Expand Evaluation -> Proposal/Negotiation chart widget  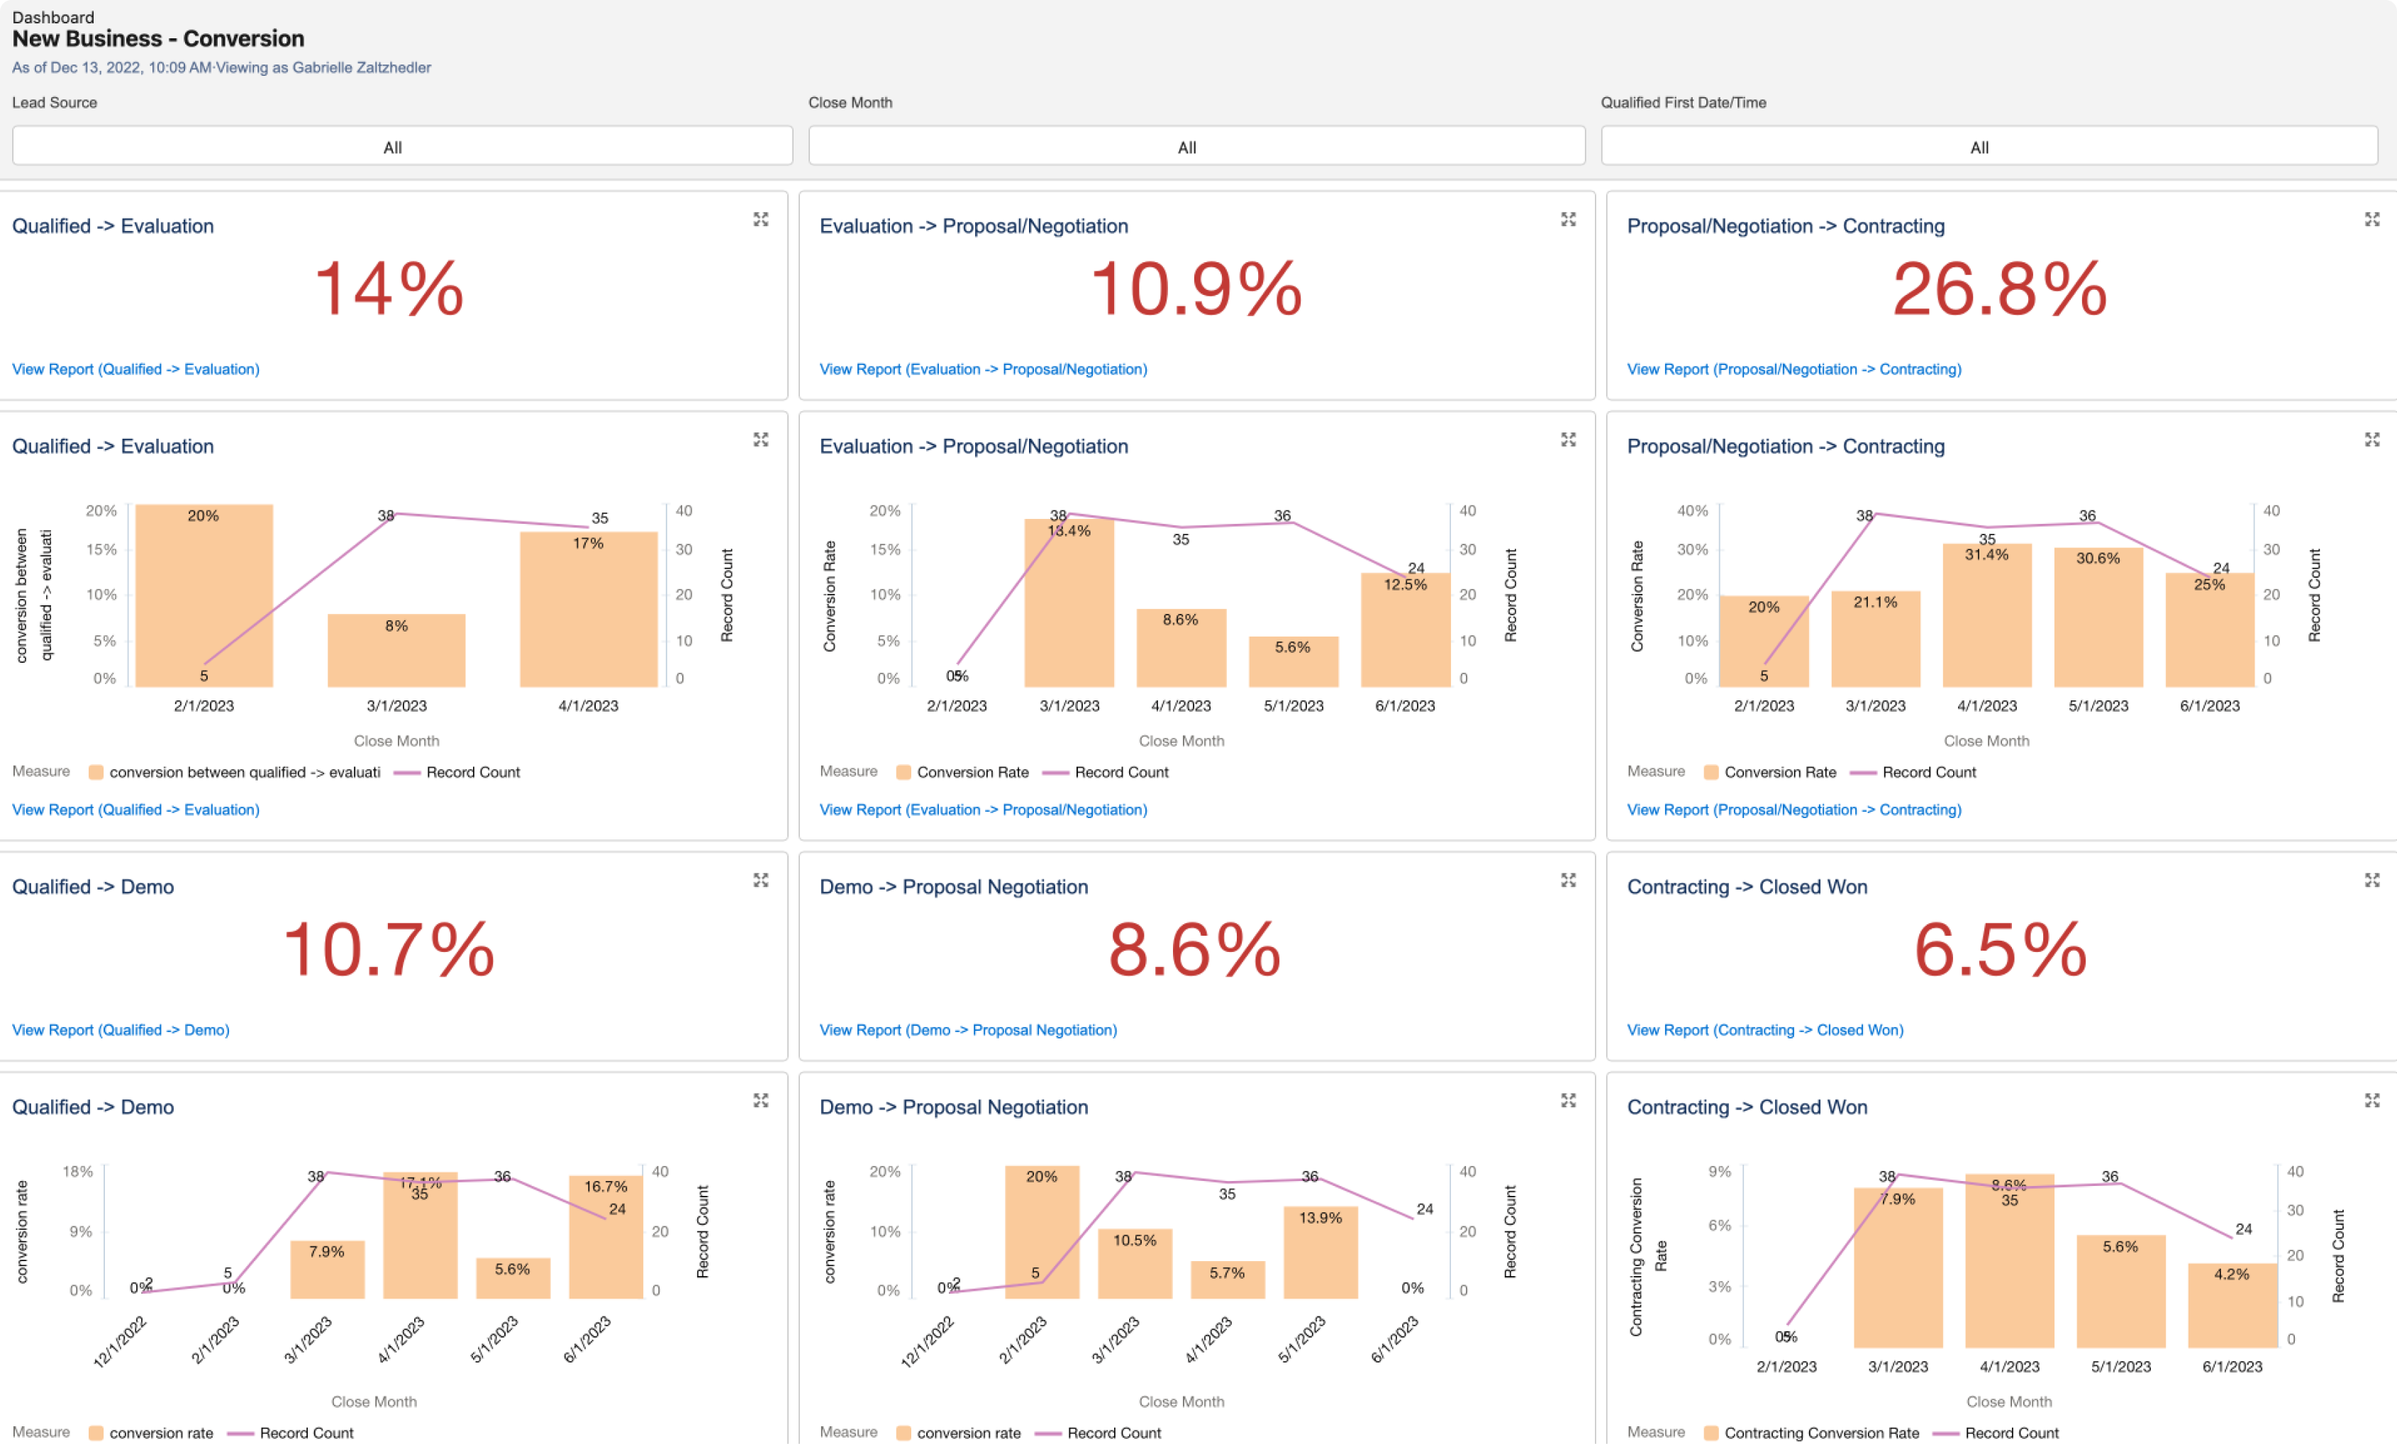1568,440
